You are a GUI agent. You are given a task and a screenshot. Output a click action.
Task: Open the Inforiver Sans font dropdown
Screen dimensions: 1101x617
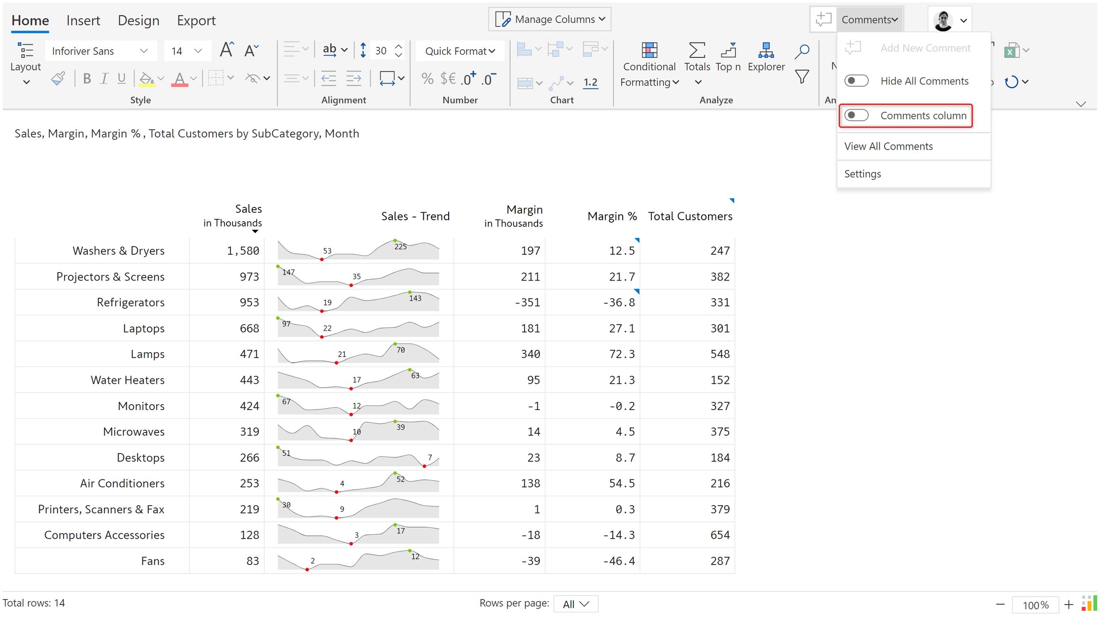point(100,51)
